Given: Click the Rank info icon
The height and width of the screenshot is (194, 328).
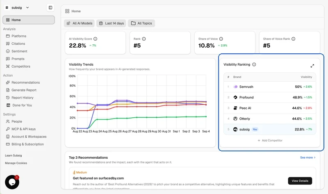Looking at the screenshot, I should click(x=144, y=39).
